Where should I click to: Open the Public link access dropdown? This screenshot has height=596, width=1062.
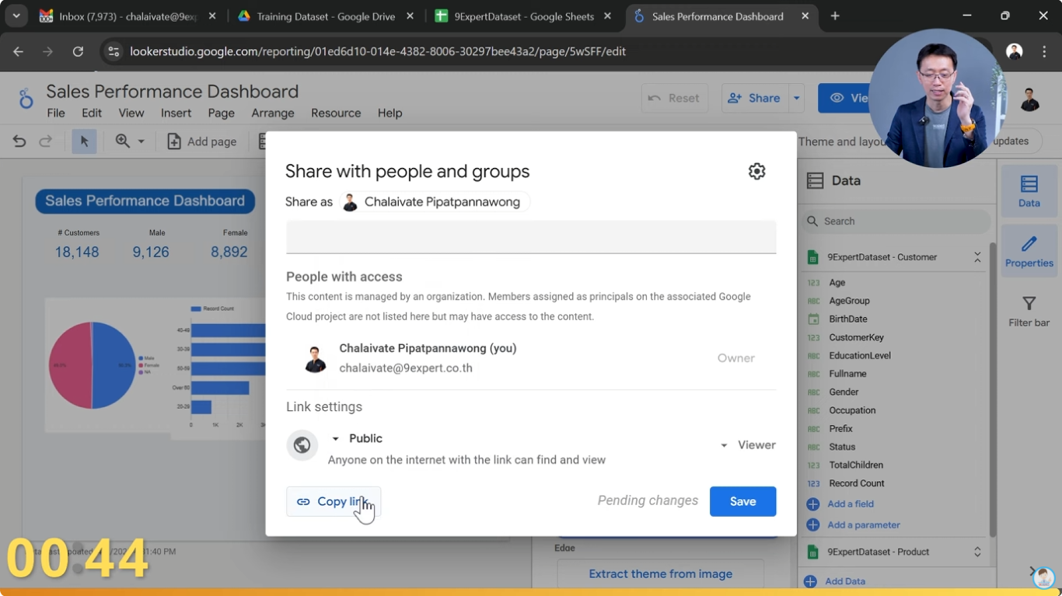335,438
